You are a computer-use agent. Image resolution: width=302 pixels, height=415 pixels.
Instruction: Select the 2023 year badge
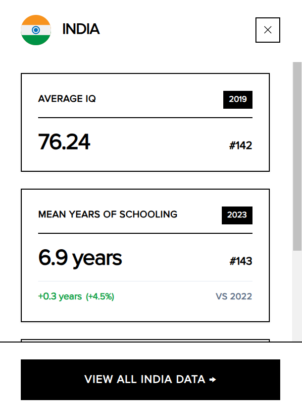237,215
